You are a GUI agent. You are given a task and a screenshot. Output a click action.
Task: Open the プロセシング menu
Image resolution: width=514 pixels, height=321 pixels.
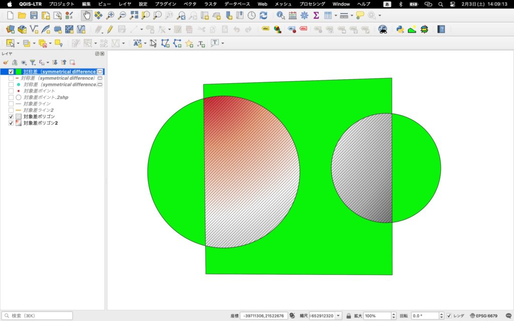pos(313,4)
